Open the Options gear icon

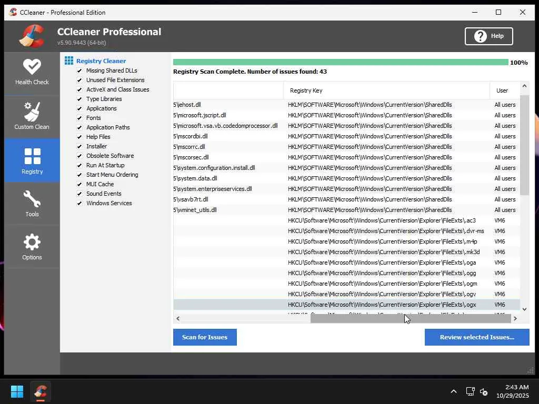tap(32, 242)
